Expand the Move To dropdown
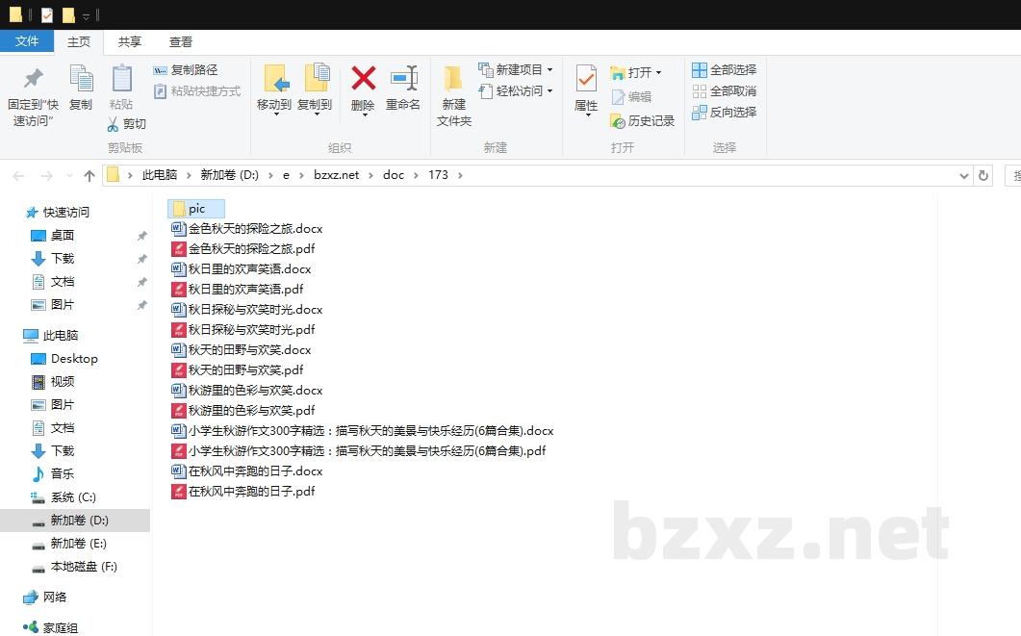The width and height of the screenshot is (1021, 636). (x=275, y=114)
